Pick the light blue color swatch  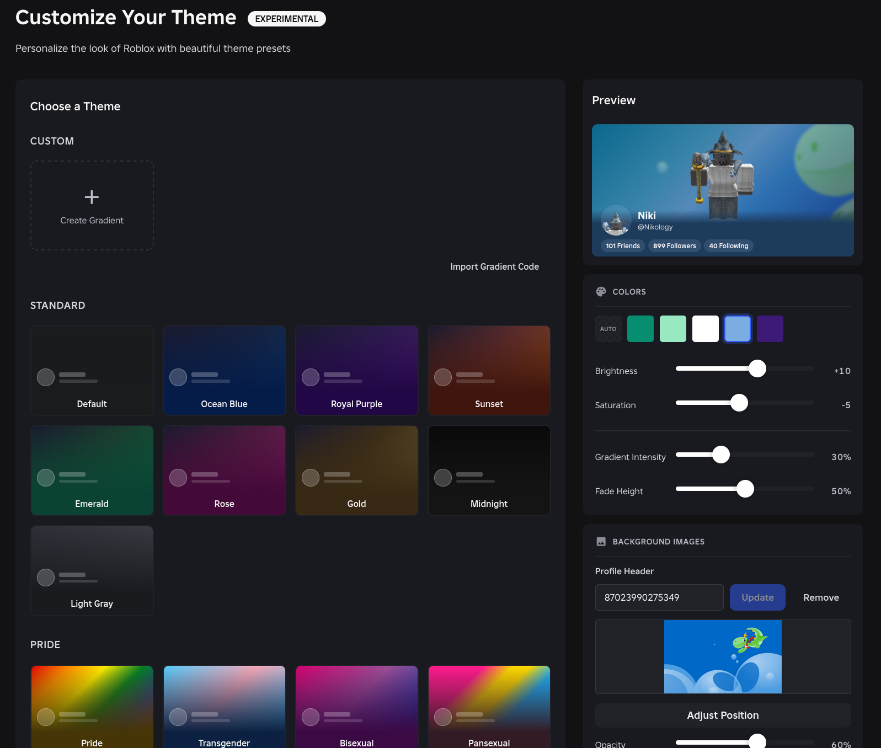tap(738, 329)
